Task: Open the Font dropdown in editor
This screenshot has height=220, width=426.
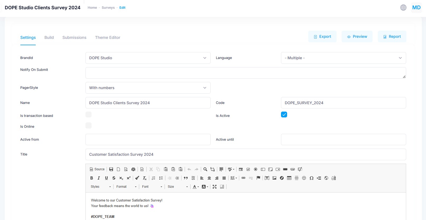Action: 152,187
